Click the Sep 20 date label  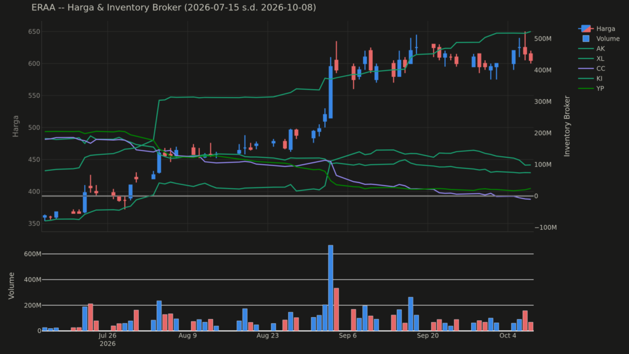[428, 336]
